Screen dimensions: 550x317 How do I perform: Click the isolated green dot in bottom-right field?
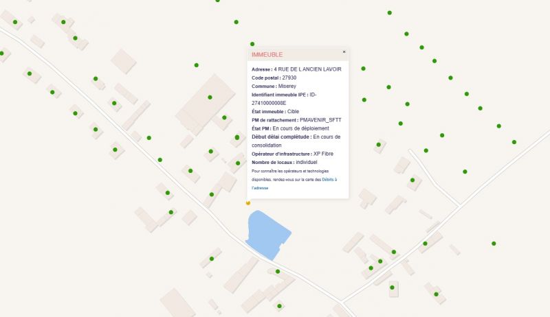[494, 244]
